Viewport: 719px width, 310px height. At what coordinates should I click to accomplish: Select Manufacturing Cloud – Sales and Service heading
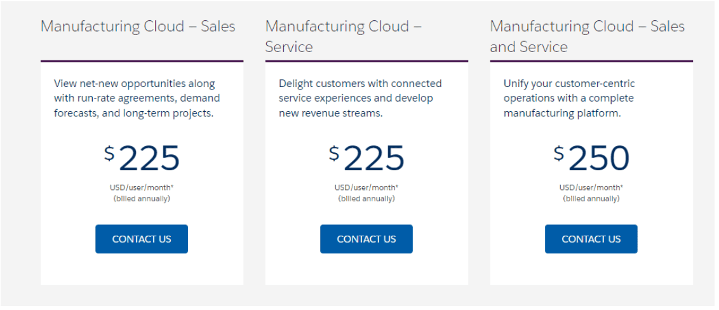click(x=588, y=36)
